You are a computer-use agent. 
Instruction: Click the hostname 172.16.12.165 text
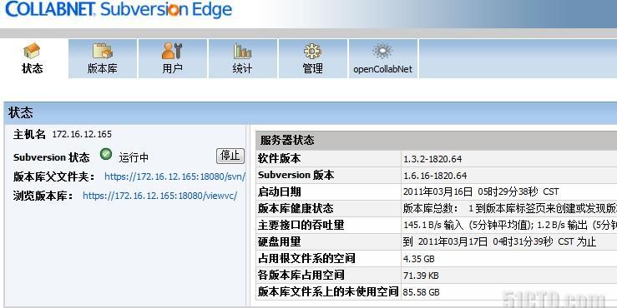pyautogui.click(x=82, y=134)
